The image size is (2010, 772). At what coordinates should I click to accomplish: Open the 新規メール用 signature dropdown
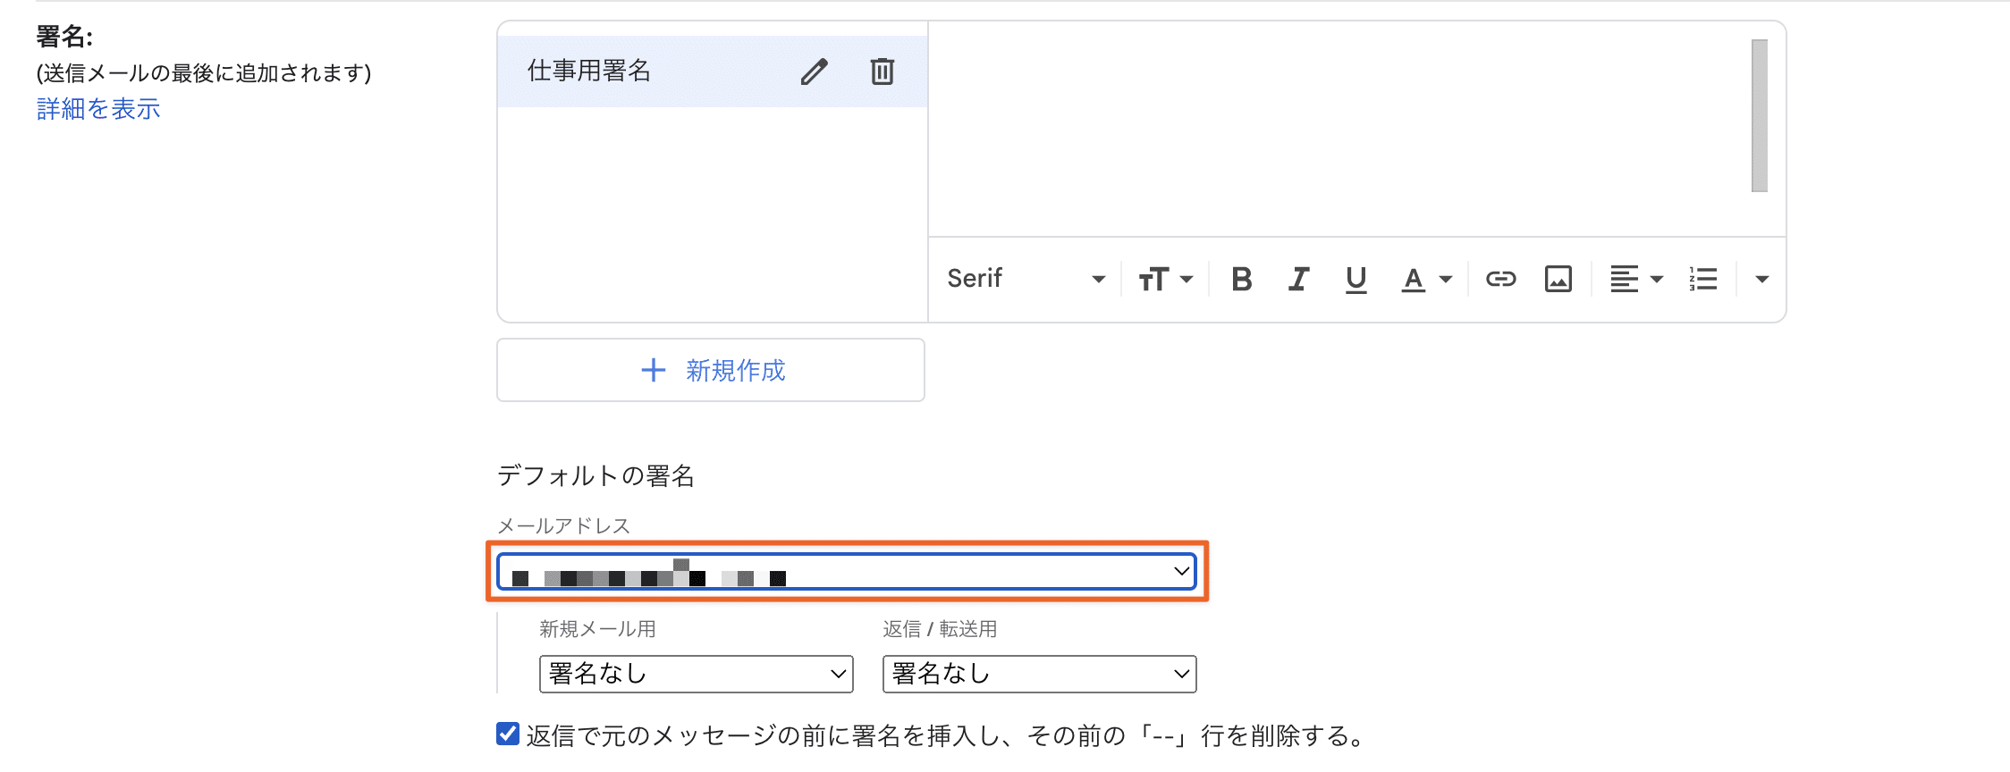696,674
